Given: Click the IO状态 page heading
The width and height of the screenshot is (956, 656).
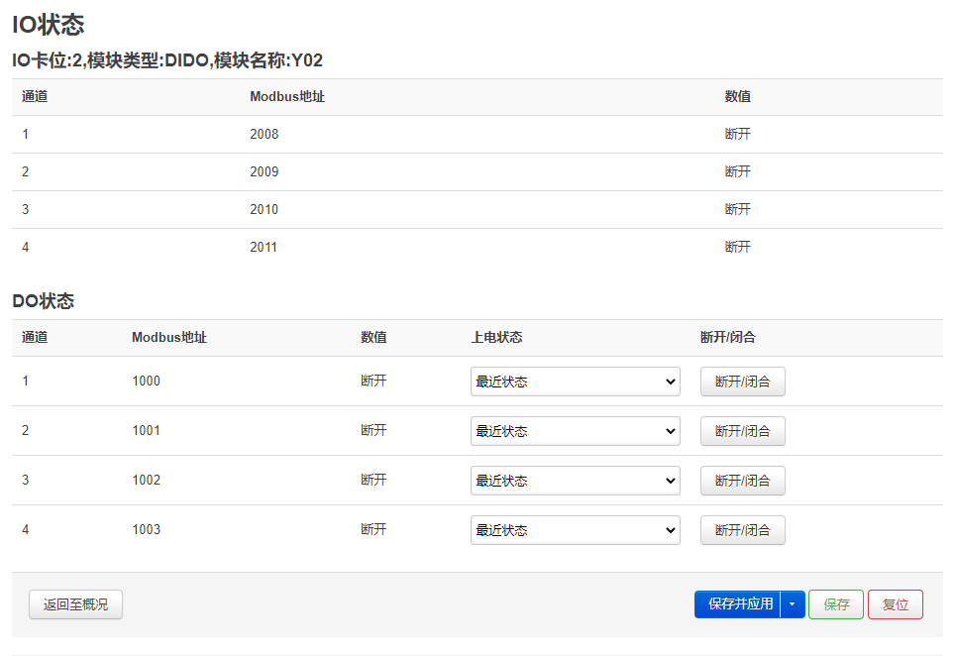Looking at the screenshot, I should (x=49, y=25).
